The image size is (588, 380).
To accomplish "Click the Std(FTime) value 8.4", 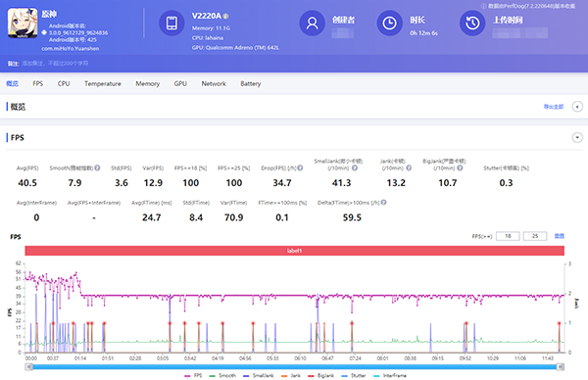I will [x=196, y=217].
